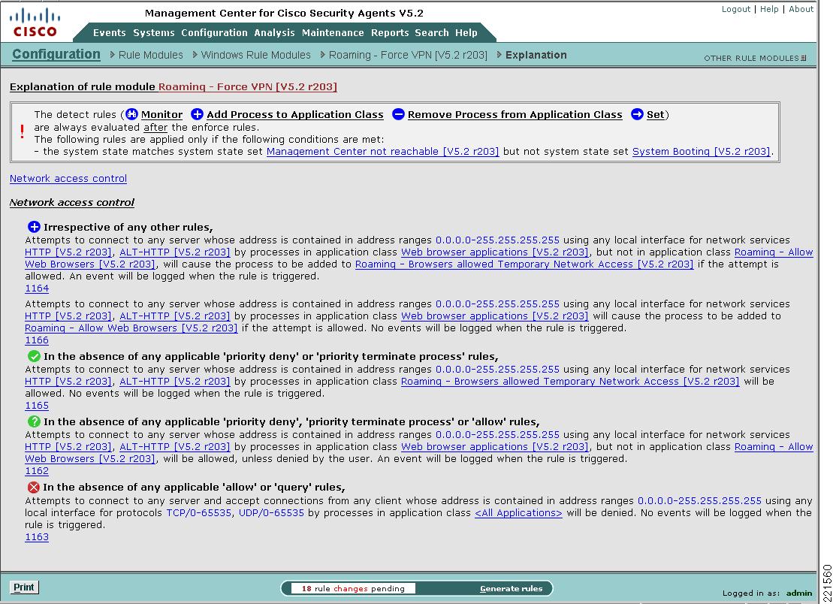This screenshot has width=833, height=604.
Task: Open the Roaming - Force VPN title link
Action: (x=248, y=86)
